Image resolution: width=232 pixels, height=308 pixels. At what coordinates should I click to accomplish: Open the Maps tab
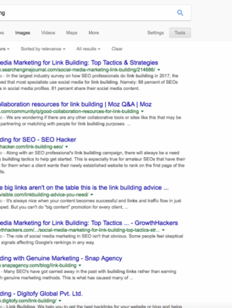[71, 33]
